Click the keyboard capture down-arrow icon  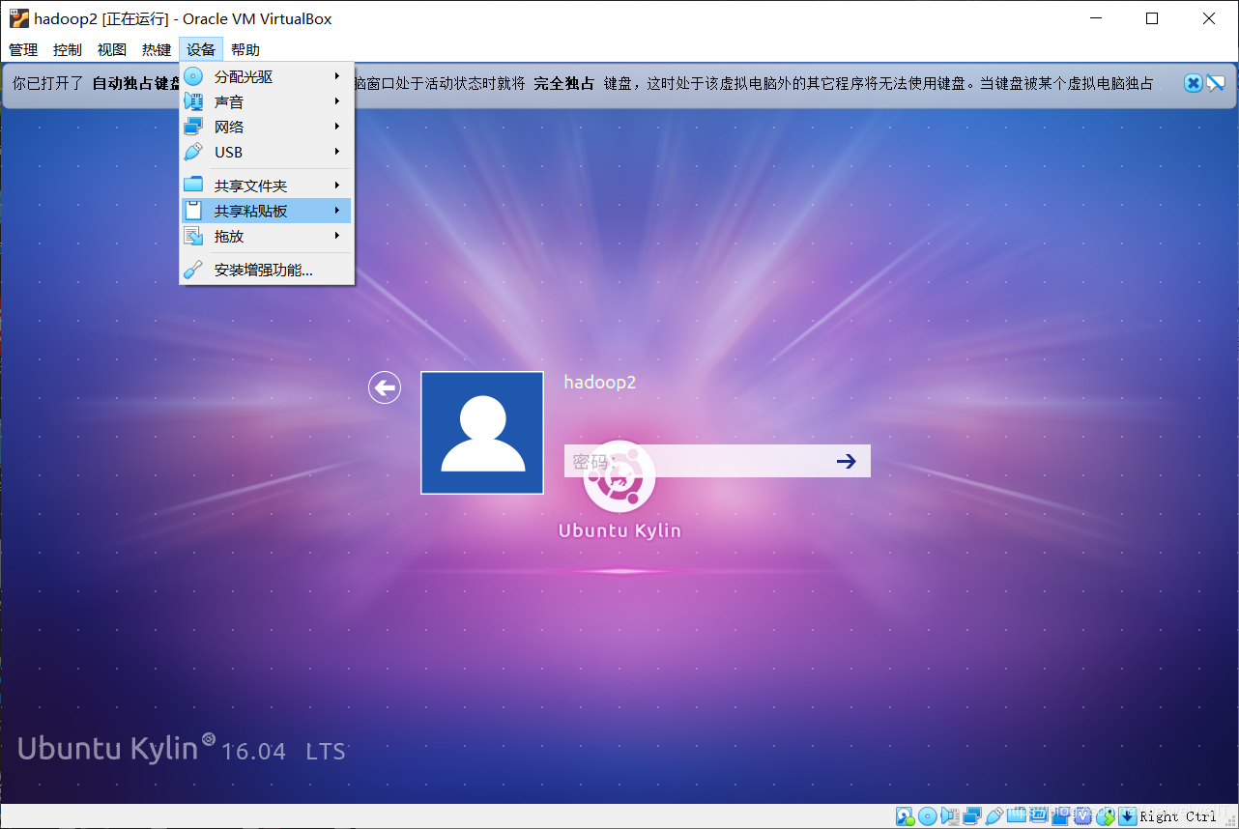pos(1127,816)
